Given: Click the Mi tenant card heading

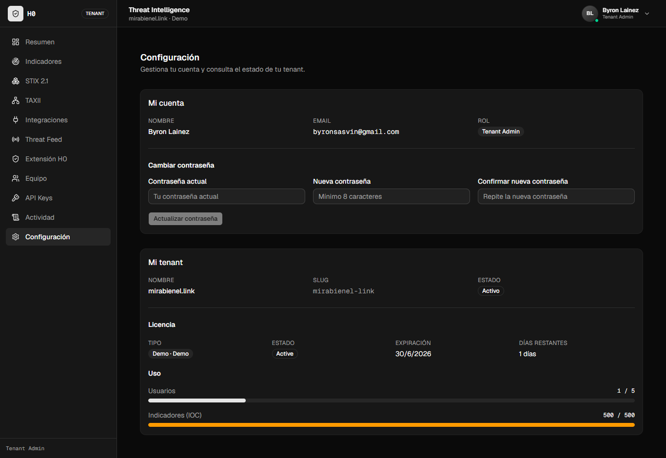Looking at the screenshot, I should [x=166, y=263].
